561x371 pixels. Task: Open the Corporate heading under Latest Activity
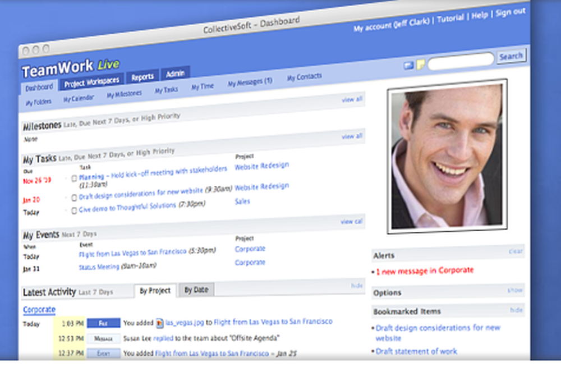coord(39,309)
